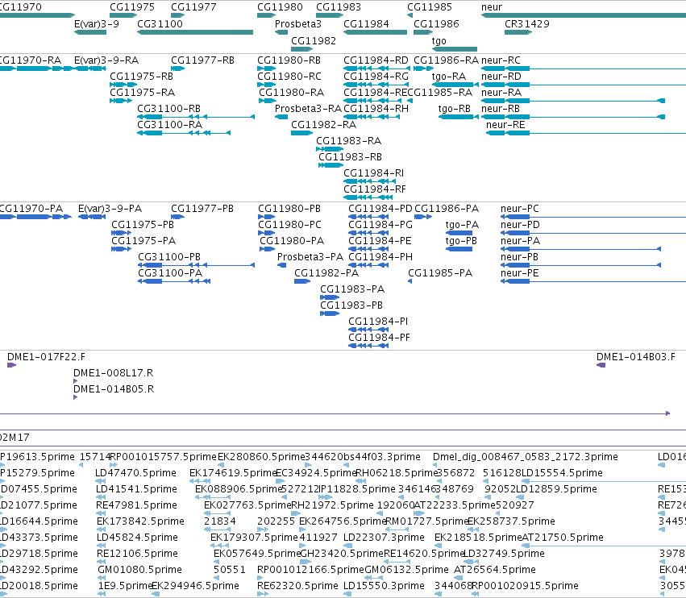Screen dimensions: 686x598
Task: Click the Prosbeta3 gene label
Action: click(x=298, y=24)
